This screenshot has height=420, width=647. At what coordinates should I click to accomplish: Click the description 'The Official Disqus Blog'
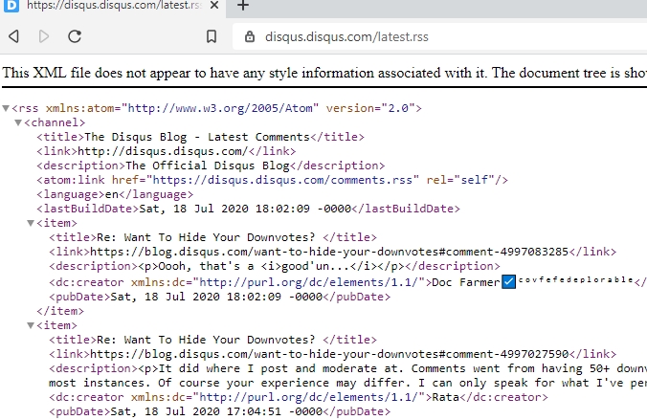(x=208, y=166)
